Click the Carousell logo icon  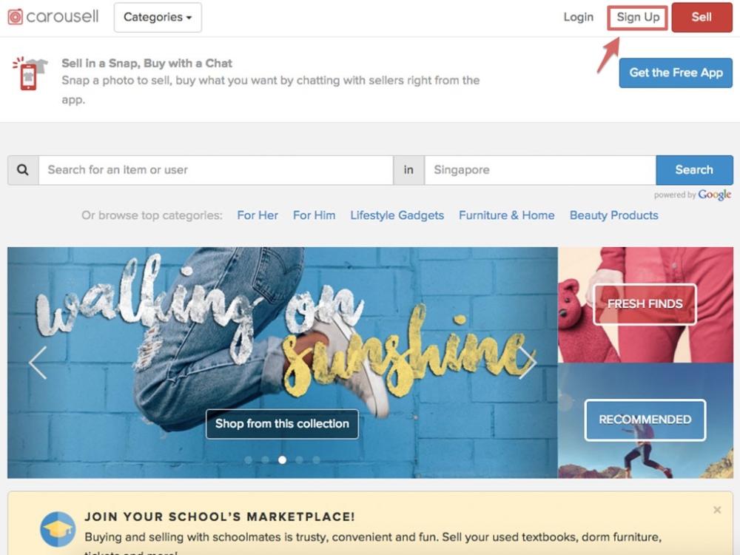15,17
